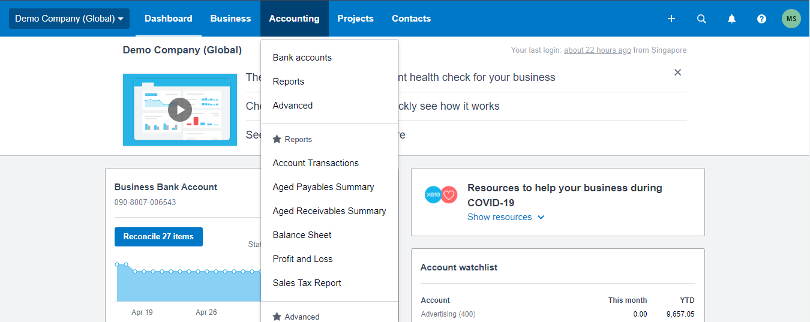Expand Show resources chevron
Viewport: 810px width, 322px height.
(541, 217)
